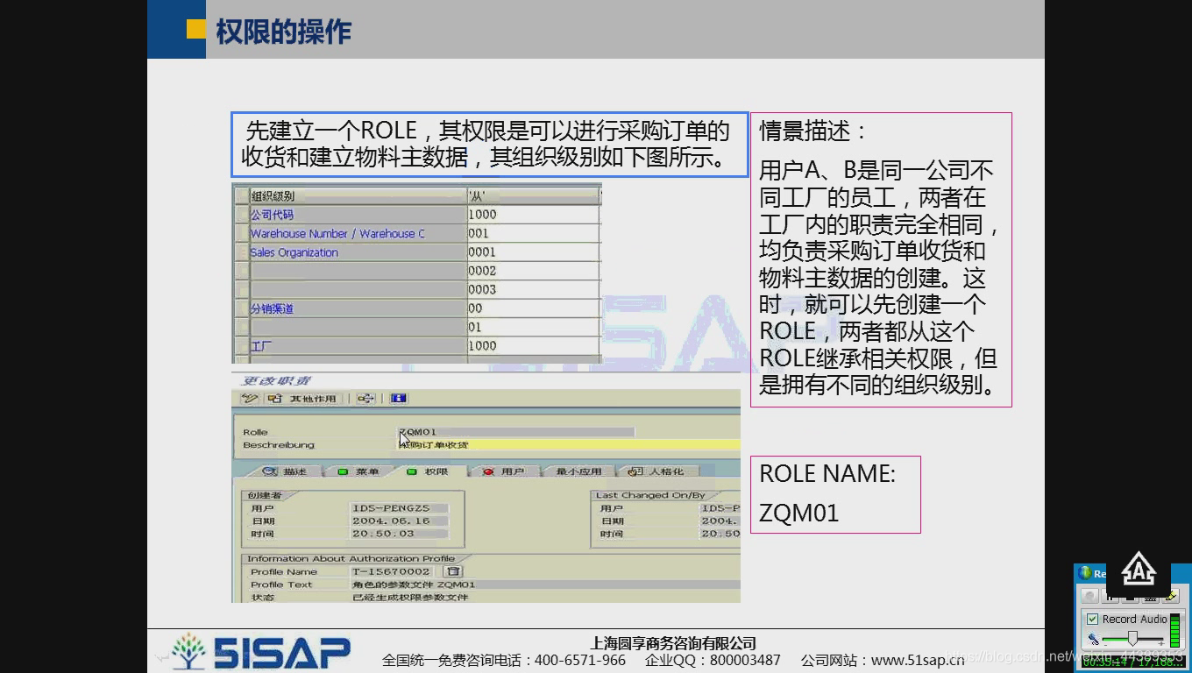Click the display/change pencil toolbar icon
This screenshot has height=673, width=1192.
[251, 399]
